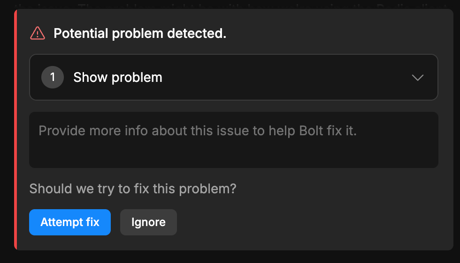The height and width of the screenshot is (263, 460).
Task: Open the Show problem disclosure row
Action: click(x=233, y=77)
